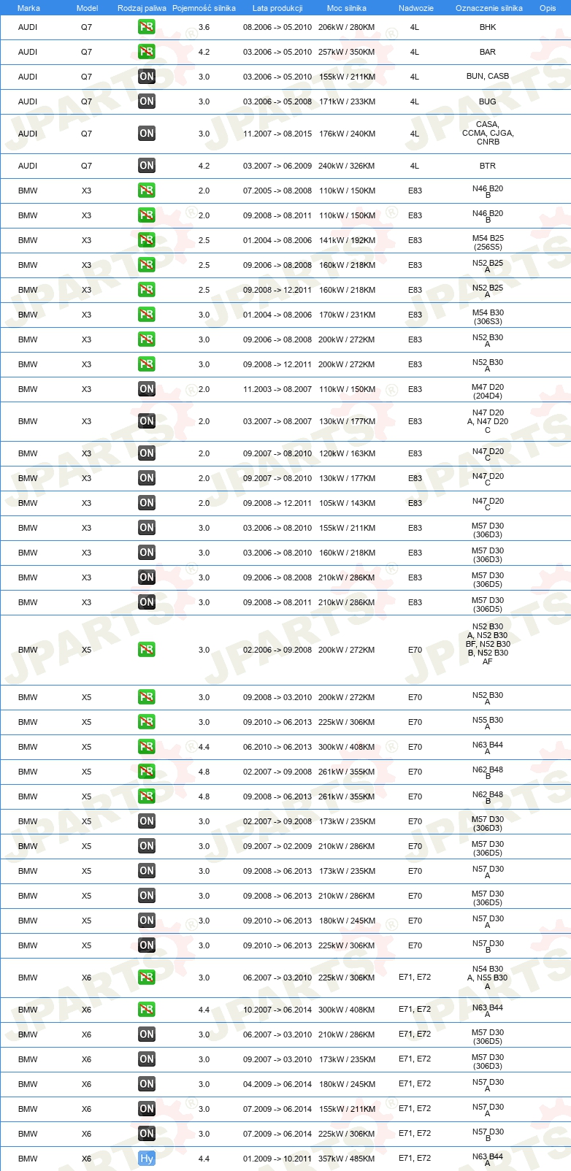Viewport: 571px width, 1171px height.
Task: Select PB petrol icon in M54 B30 (306S3) row
Action: (147, 315)
